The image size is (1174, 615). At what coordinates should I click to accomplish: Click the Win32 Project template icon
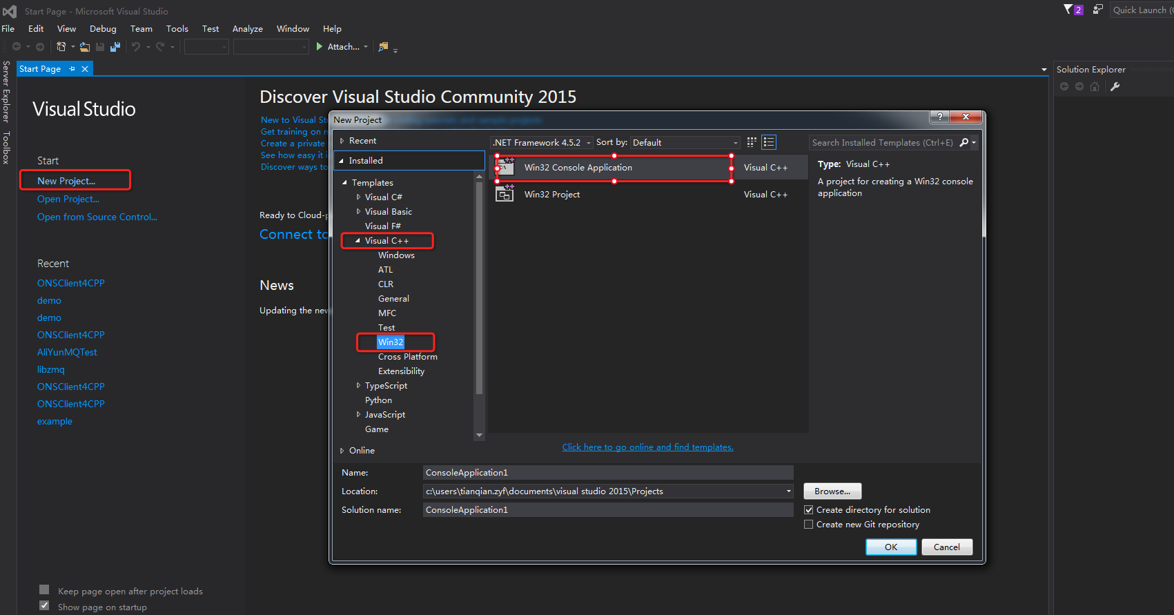coord(505,194)
